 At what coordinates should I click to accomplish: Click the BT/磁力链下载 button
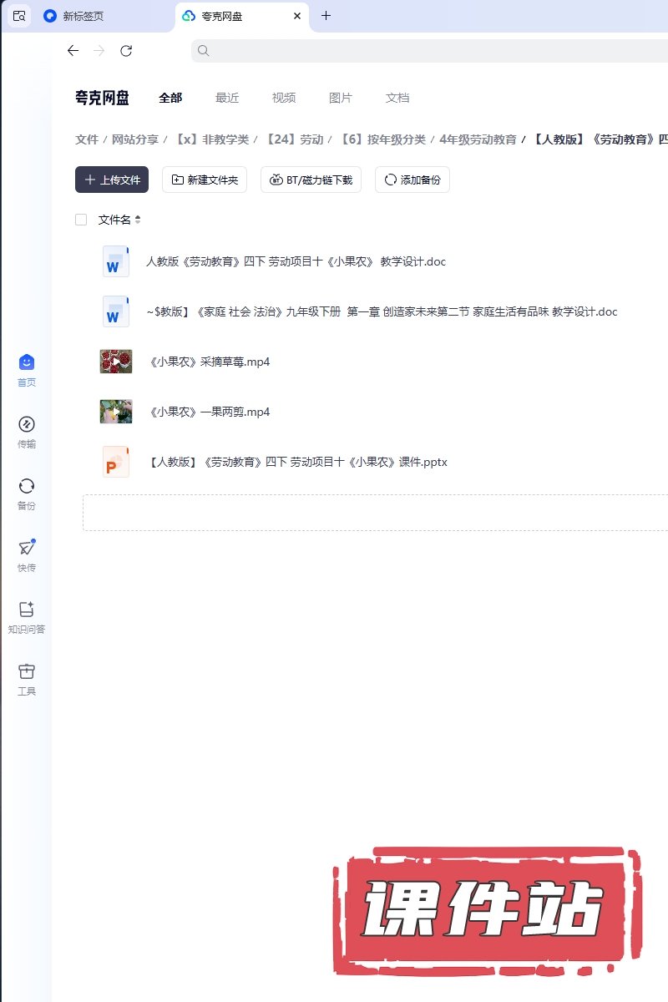tap(311, 180)
